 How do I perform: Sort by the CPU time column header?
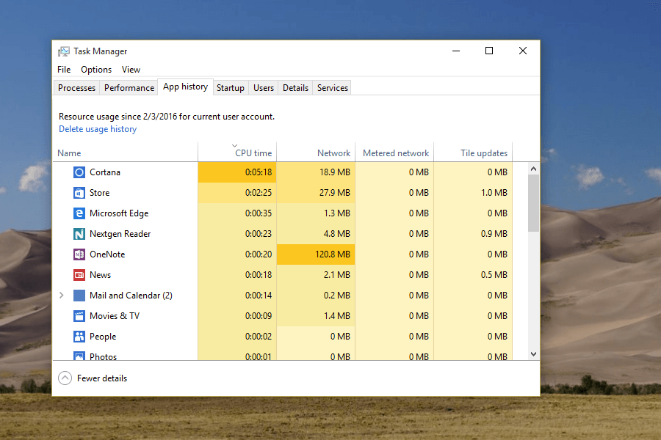237,153
